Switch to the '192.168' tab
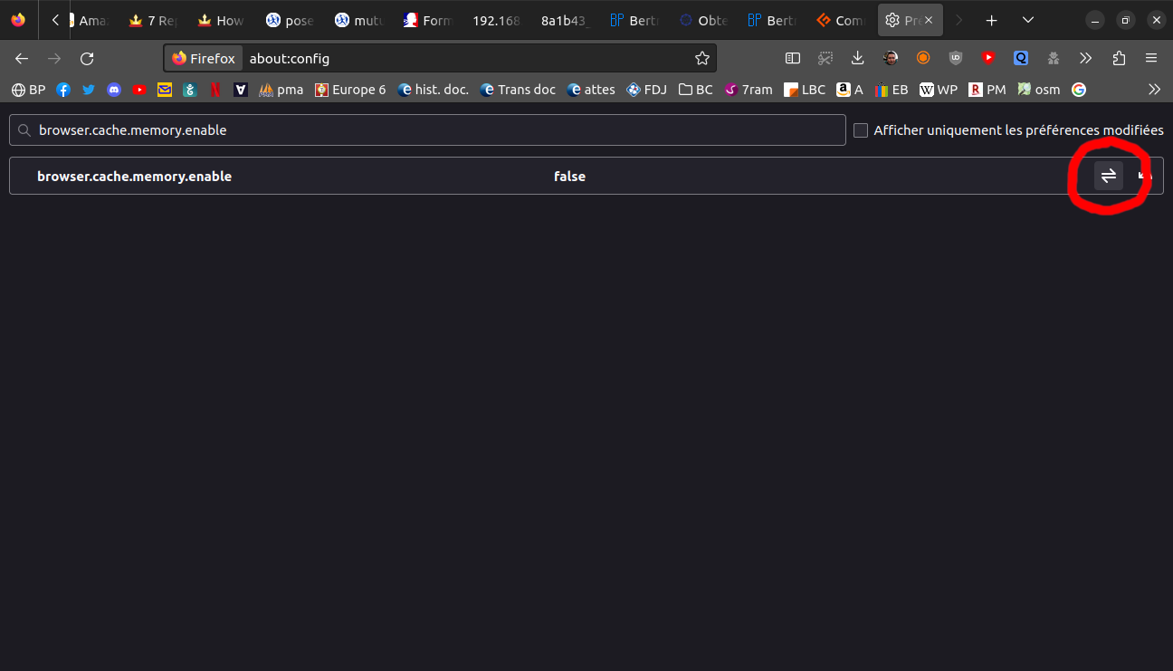This screenshot has height=671, width=1173. pyautogui.click(x=497, y=20)
